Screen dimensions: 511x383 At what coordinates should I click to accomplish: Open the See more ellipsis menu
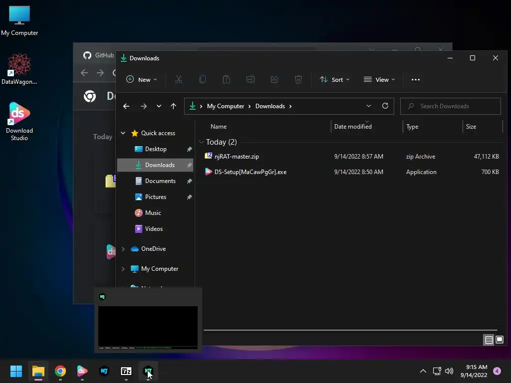click(x=416, y=79)
